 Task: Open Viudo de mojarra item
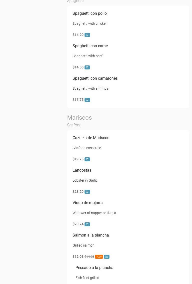click(x=88, y=203)
